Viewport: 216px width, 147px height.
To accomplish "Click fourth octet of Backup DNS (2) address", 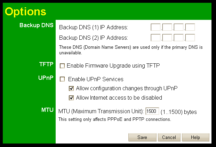I will pyautogui.click(x=190, y=38).
